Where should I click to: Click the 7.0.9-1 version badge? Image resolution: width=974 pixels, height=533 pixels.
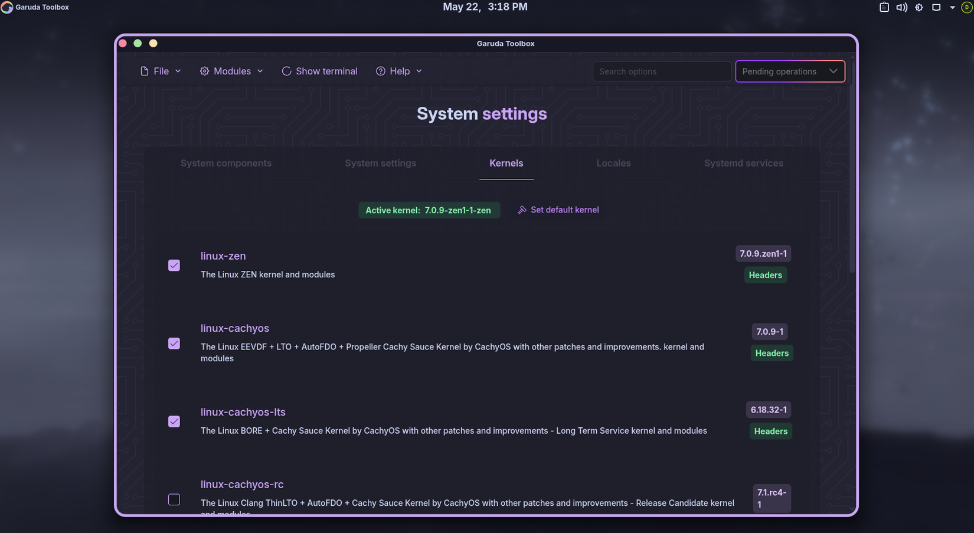(x=770, y=332)
